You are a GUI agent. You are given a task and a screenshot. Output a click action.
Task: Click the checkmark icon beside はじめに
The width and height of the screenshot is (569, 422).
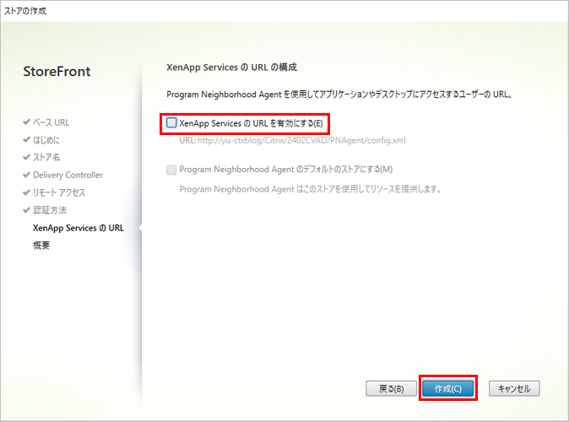(27, 140)
